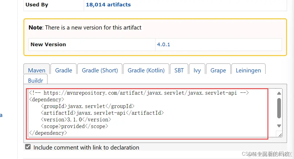
Task: Click the 'Include comment with link to declaration' label
Action: tap(86, 147)
